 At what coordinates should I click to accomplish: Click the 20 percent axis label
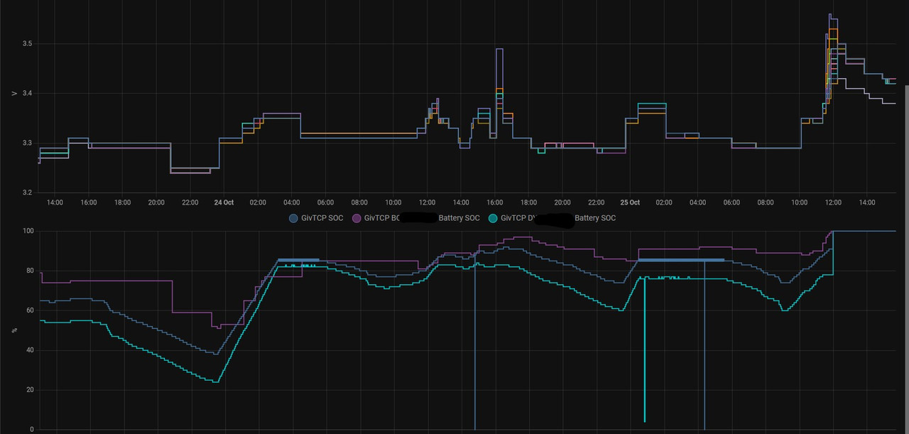pyautogui.click(x=30, y=390)
